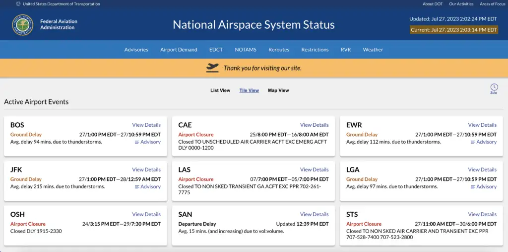508x252 pixels.
Task: Switch to Map View
Action: pyautogui.click(x=279, y=90)
